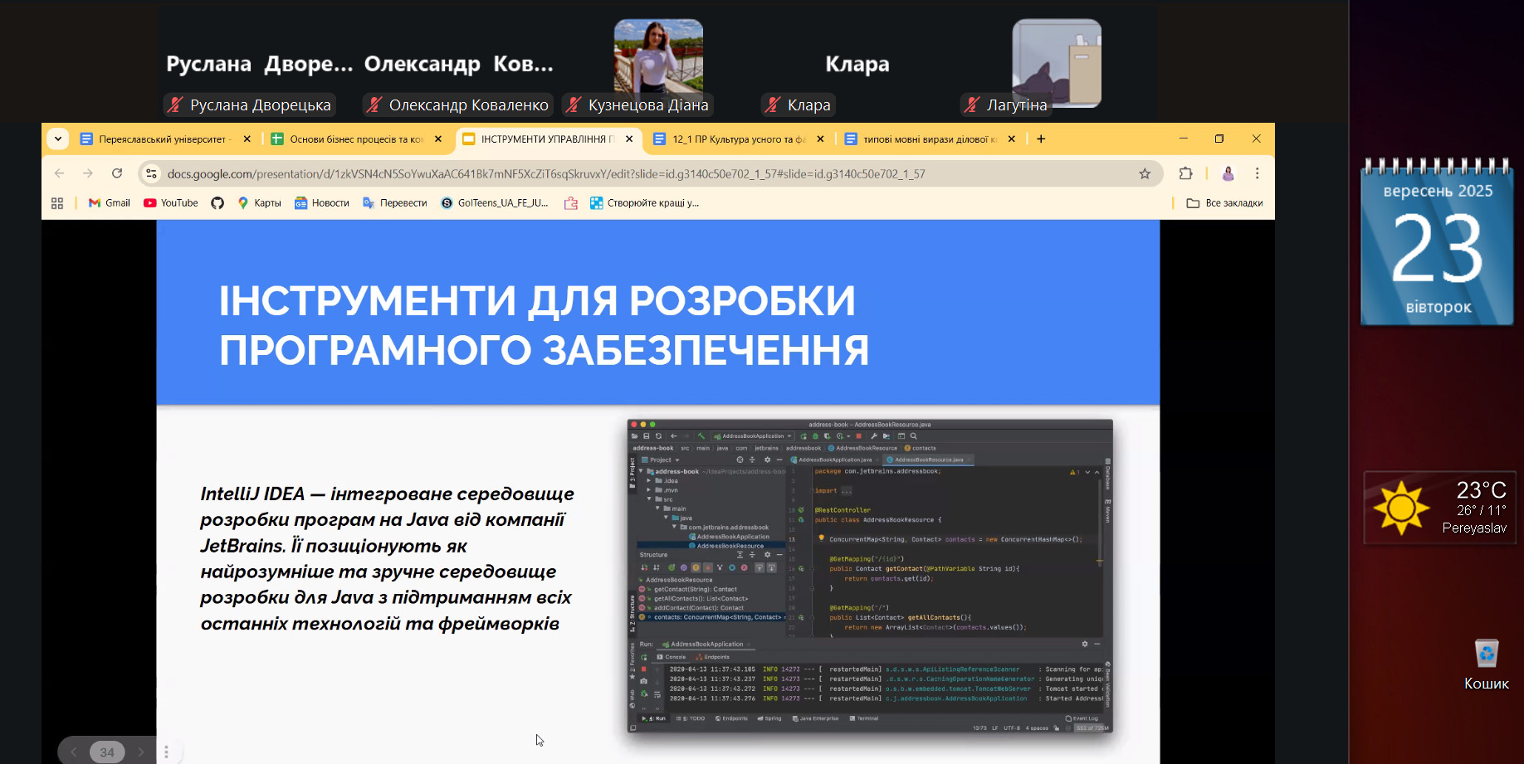Screen dimensions: 1524x764
Task: View site information icon in address bar
Action: 151,173
